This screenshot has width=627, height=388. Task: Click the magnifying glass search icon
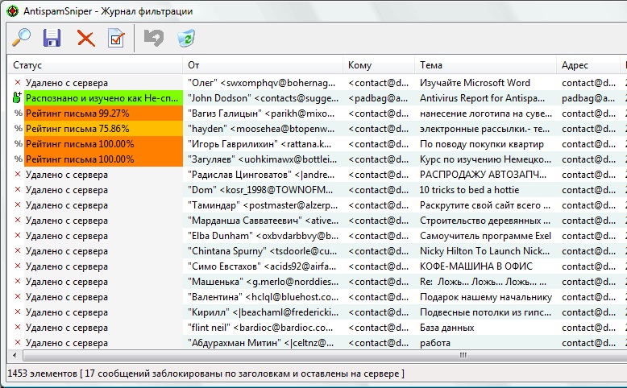[x=21, y=38]
